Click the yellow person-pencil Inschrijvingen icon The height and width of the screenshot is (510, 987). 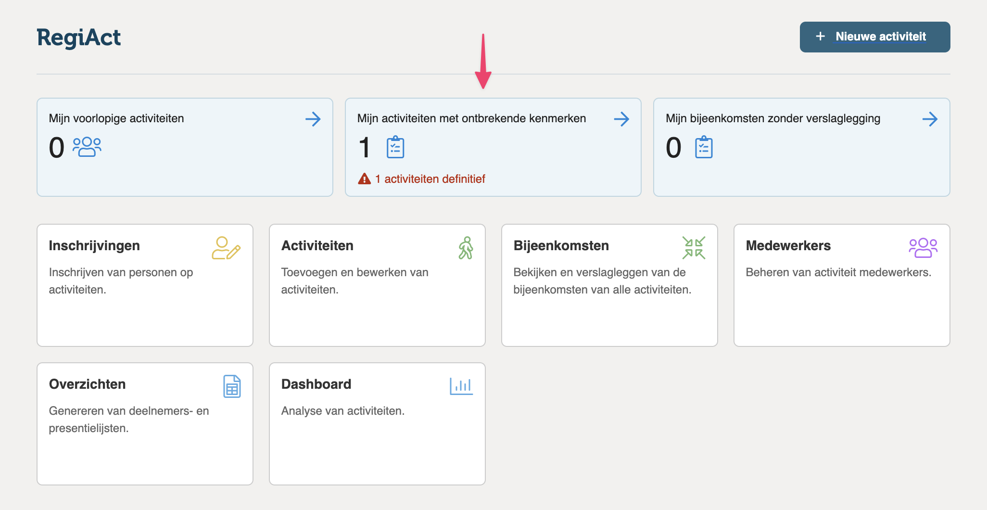[226, 248]
